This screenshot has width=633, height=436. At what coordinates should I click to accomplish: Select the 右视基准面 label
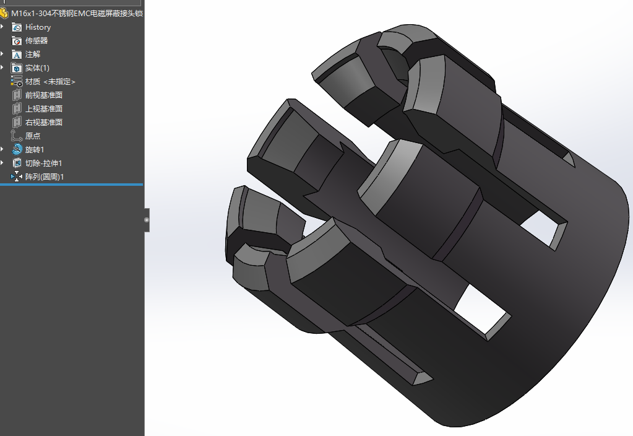pos(43,123)
